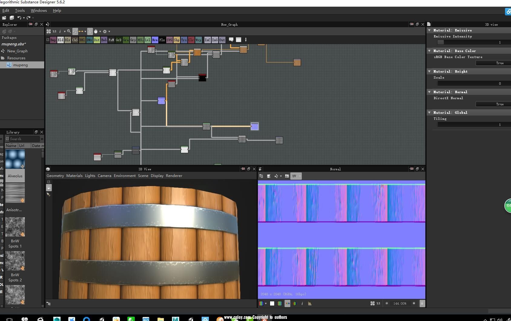Add a Blend node from toolbar

coord(60,40)
